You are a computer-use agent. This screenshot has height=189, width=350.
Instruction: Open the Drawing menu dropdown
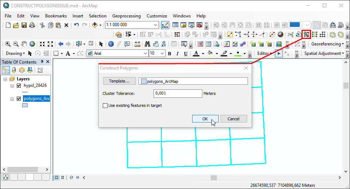pyautogui.click(x=15, y=53)
